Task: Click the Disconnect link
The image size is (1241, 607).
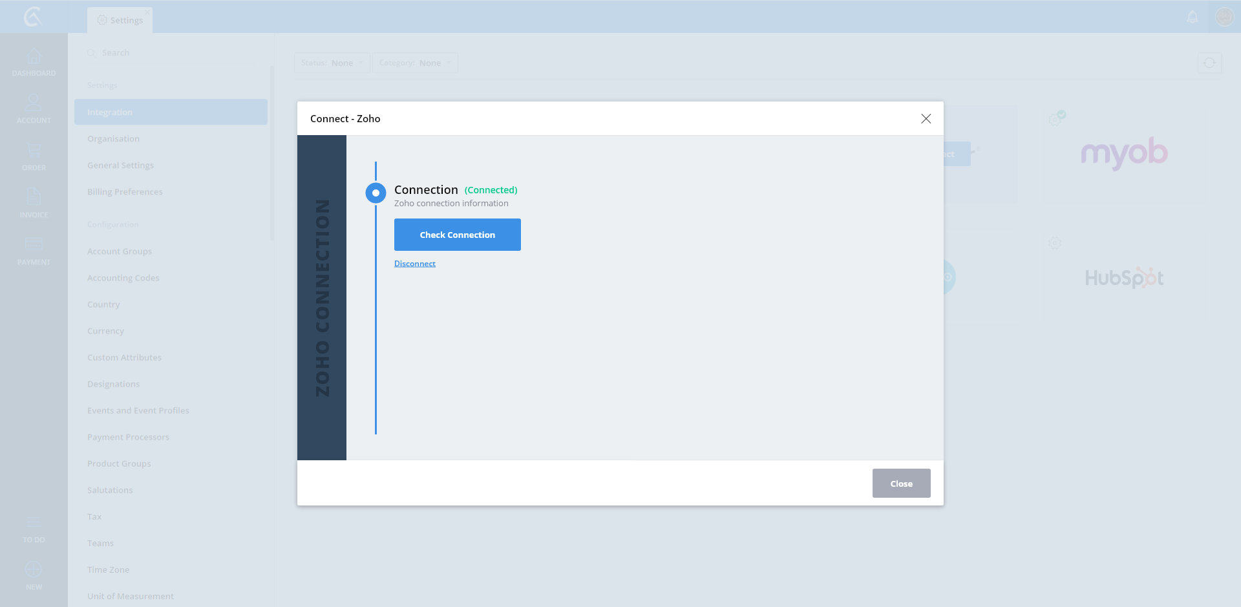Action: [x=414, y=264]
